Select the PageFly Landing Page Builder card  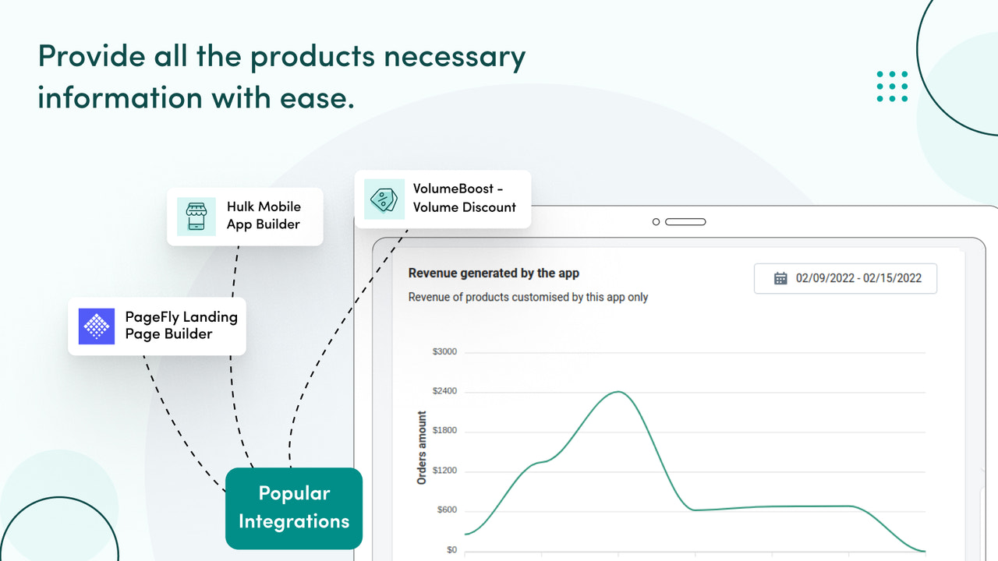click(156, 326)
